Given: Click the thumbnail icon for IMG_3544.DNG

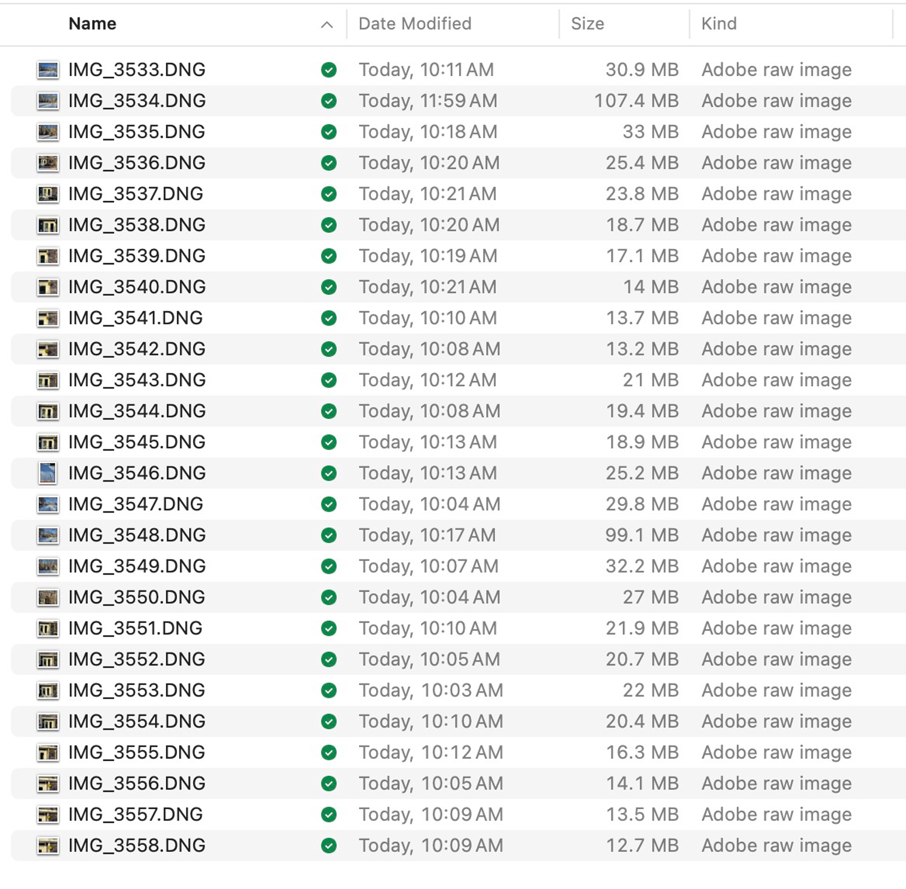Looking at the screenshot, I should point(48,411).
